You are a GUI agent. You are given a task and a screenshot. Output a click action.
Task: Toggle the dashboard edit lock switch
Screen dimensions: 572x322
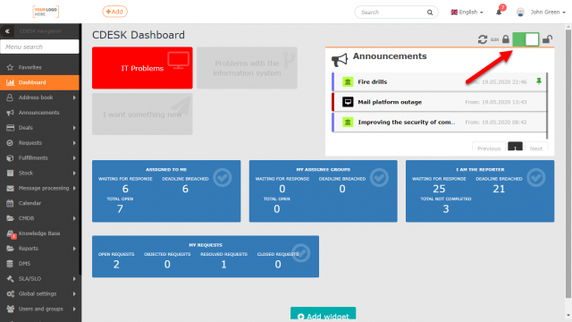click(526, 39)
